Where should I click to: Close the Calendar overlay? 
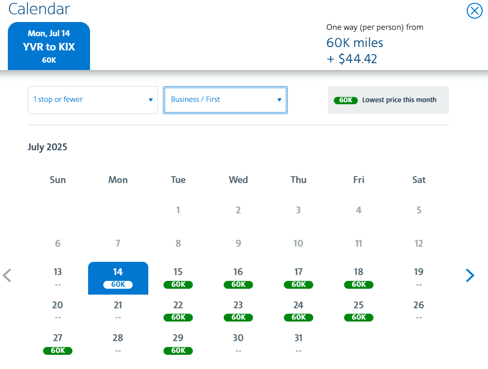pos(474,11)
